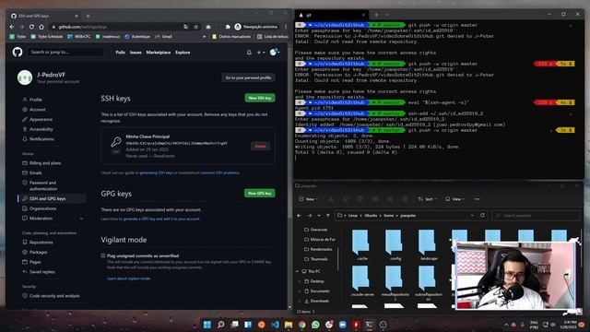Screen dimensions: 590x332
Task: Refresh the File Explorer address bar
Action: pos(482,215)
